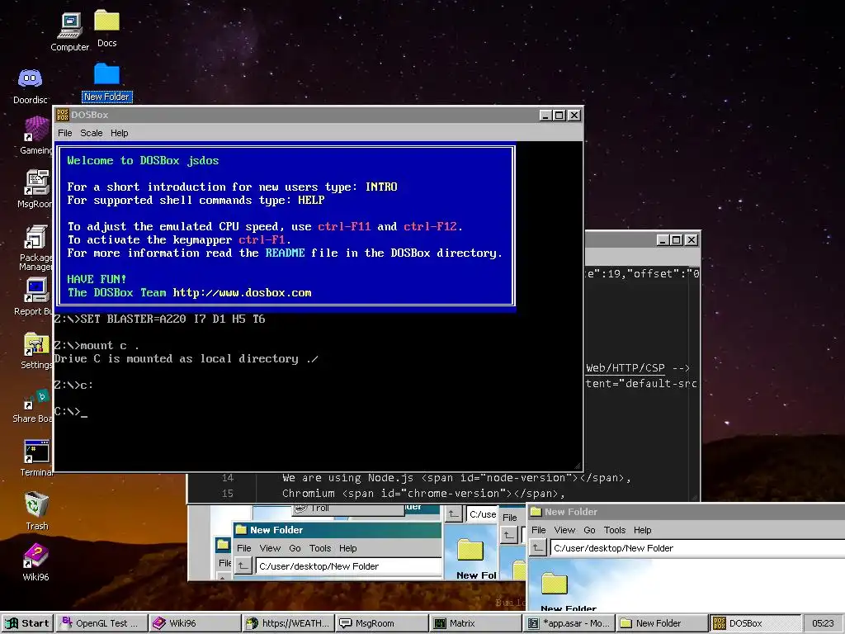
Task: Open the Report Bug desktop icon
Action: (33, 296)
